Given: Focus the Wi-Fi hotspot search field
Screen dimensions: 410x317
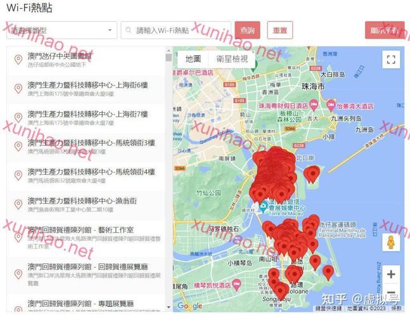Looking at the screenshot, I should [x=176, y=30].
